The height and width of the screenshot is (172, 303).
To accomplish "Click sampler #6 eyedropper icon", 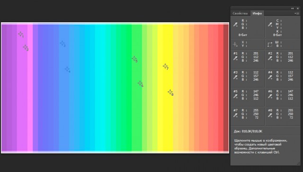I will (270, 96).
